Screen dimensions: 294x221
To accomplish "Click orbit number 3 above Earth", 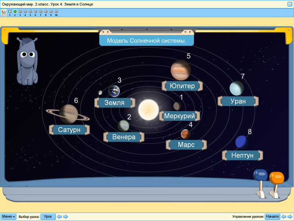I will [x=119, y=80].
